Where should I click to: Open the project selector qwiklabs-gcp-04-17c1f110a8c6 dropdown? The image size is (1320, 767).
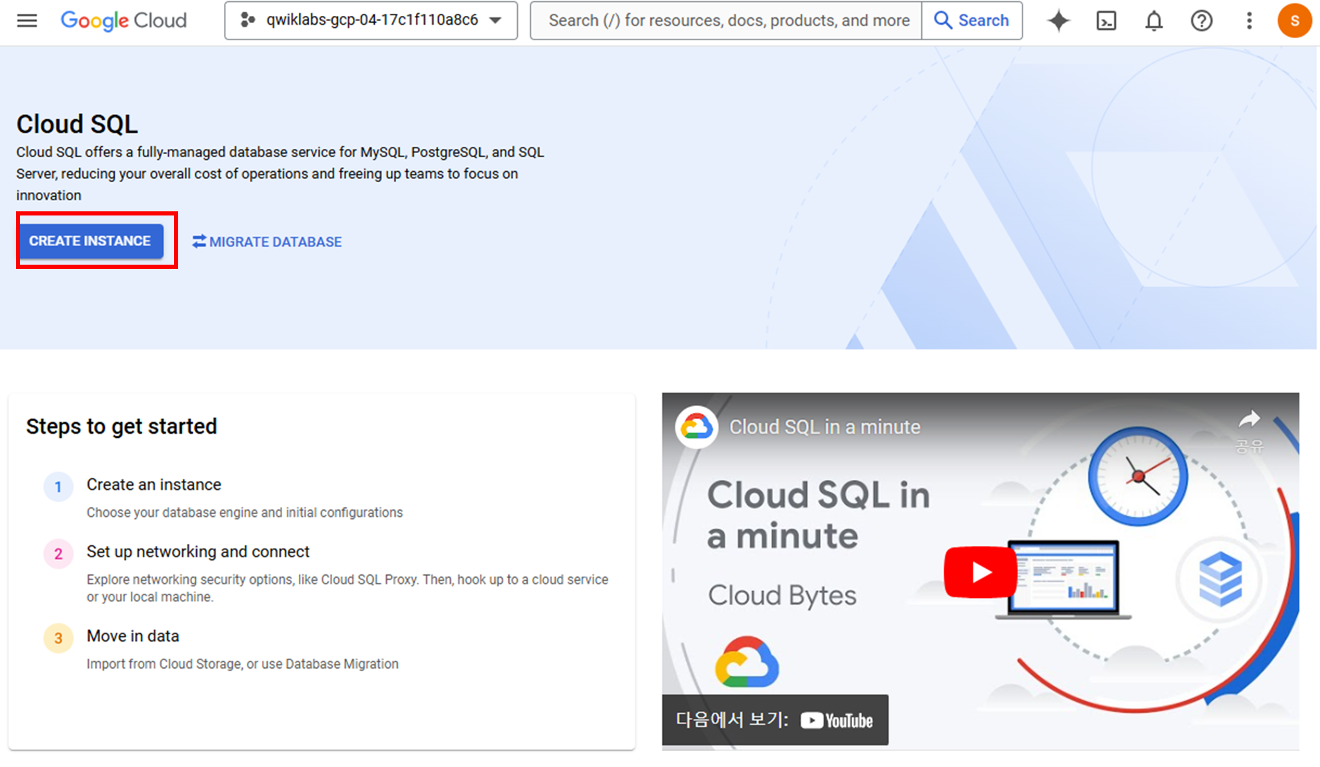click(x=371, y=21)
